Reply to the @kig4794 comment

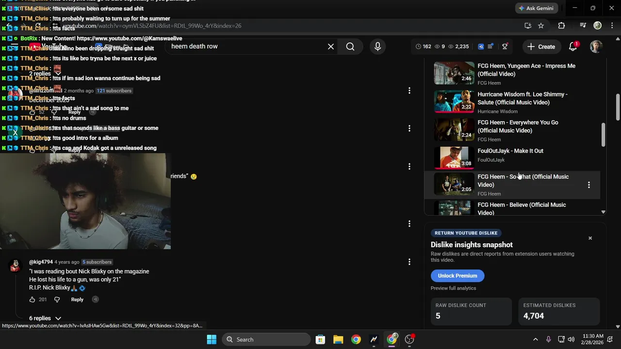click(x=77, y=300)
